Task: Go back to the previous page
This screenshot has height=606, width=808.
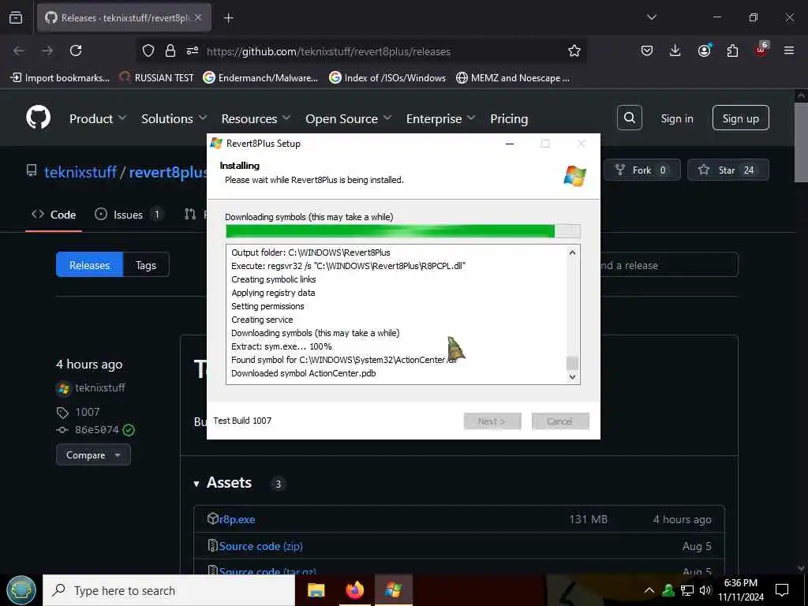Action: (x=19, y=50)
